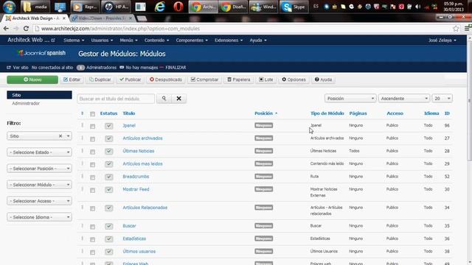
Task: Select the Últimas Noticias row checkbox
Action: pos(92,152)
